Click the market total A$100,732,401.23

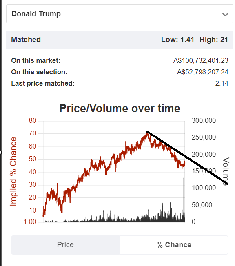pyautogui.click(x=201, y=60)
